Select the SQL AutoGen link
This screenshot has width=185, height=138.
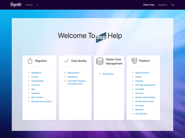pos(37,97)
